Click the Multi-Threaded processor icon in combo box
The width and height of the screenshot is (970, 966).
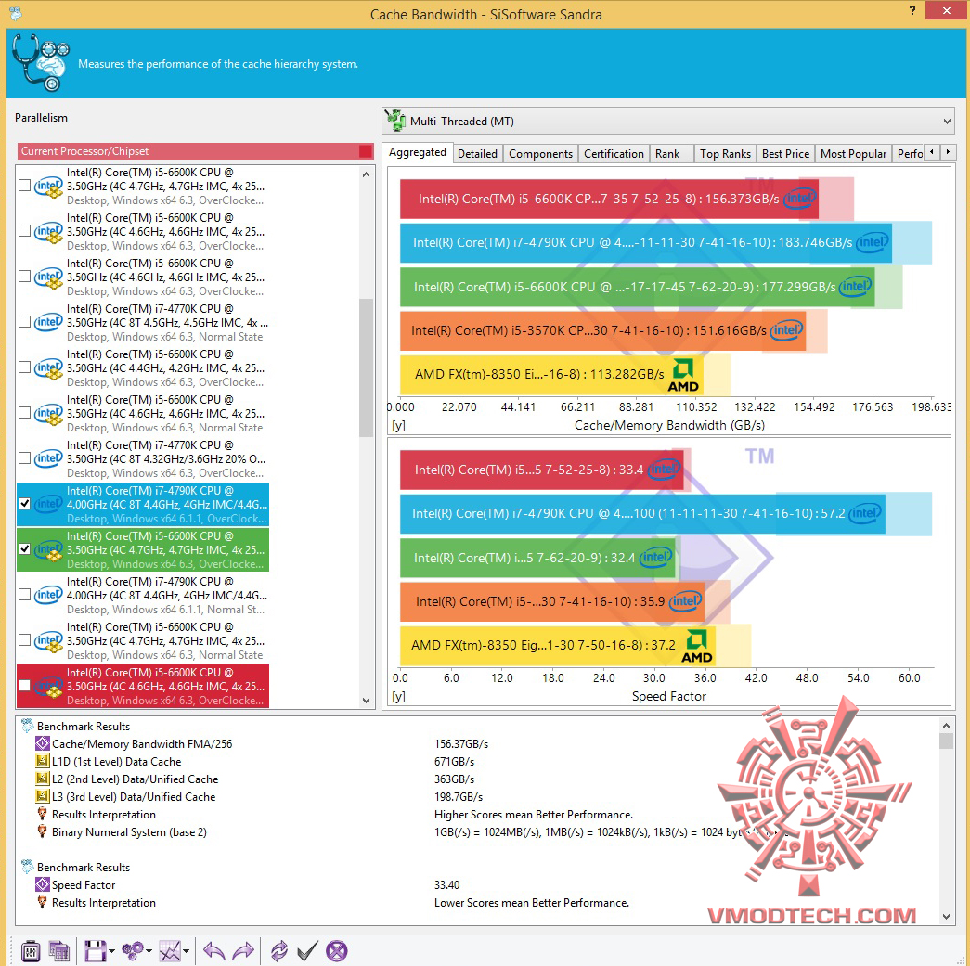[394, 121]
